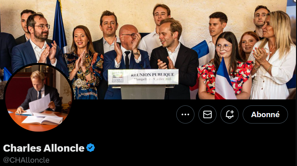The image size is (297, 166).
Task: Click the gray podium below the sign
Action: pyautogui.click(x=143, y=92)
